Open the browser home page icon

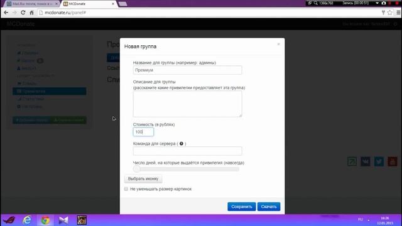(31, 13)
